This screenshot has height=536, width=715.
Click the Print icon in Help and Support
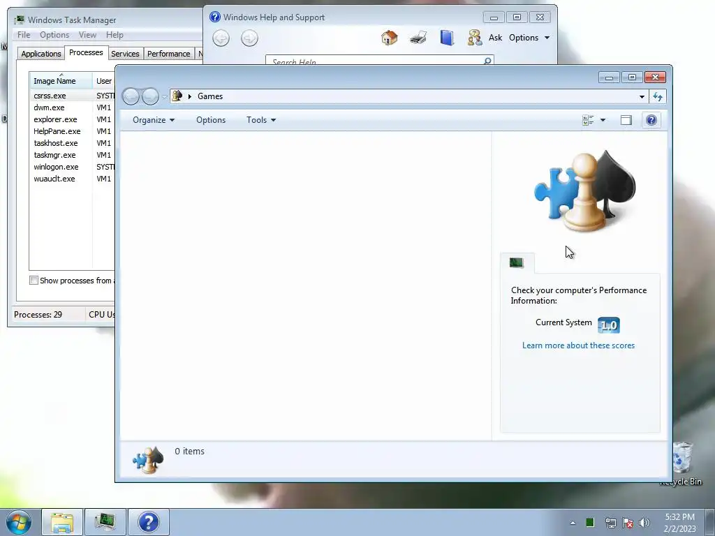pyautogui.click(x=418, y=38)
